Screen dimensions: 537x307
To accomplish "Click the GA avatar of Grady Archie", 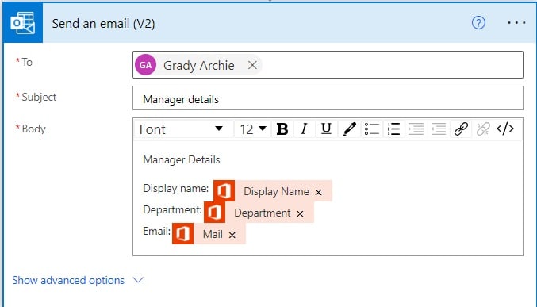I will (145, 65).
